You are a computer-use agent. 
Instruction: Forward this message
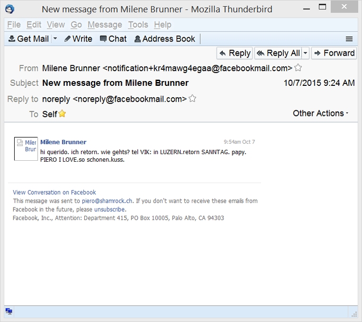click(334, 53)
